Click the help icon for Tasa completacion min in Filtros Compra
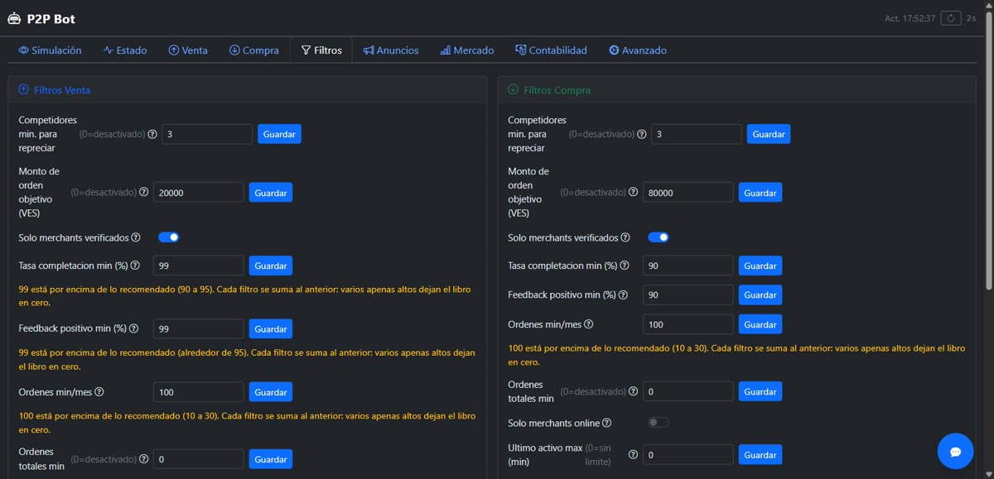994x479 pixels. tap(625, 266)
